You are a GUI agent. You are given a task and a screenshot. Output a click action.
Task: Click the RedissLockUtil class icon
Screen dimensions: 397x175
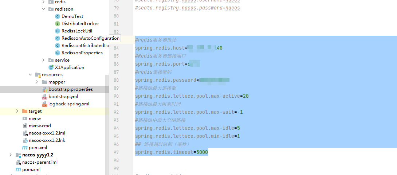pyautogui.click(x=58, y=31)
